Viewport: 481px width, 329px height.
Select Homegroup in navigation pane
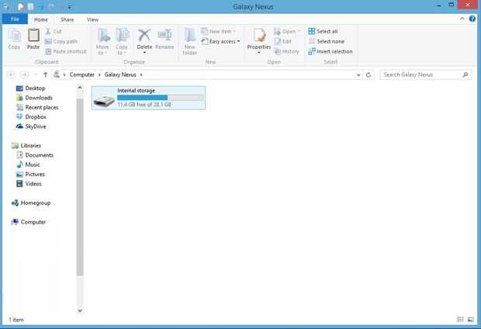(x=31, y=203)
